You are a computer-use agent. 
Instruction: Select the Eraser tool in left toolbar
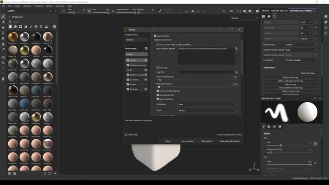click(x=3, y=22)
